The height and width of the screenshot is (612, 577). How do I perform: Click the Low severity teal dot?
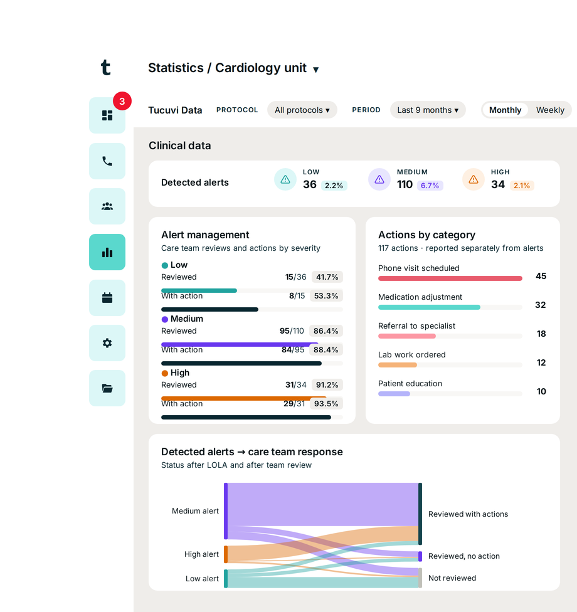point(165,265)
